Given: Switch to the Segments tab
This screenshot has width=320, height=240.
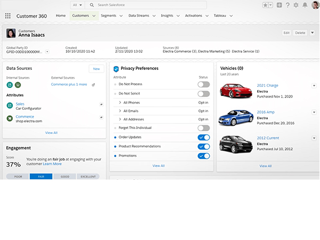Looking at the screenshot, I should point(109,15).
